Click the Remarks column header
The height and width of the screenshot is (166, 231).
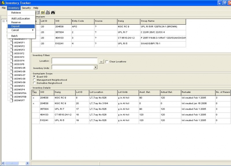tap(198, 92)
